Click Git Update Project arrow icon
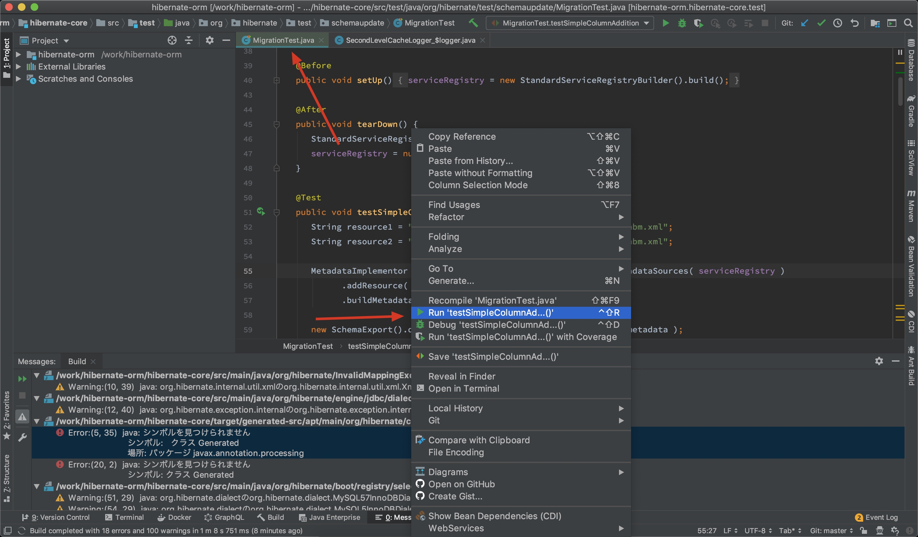This screenshot has width=918, height=537. click(804, 23)
